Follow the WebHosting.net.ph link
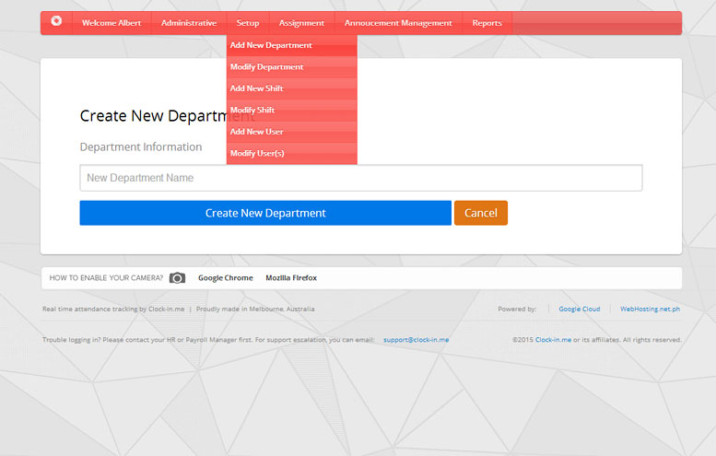 (x=650, y=309)
